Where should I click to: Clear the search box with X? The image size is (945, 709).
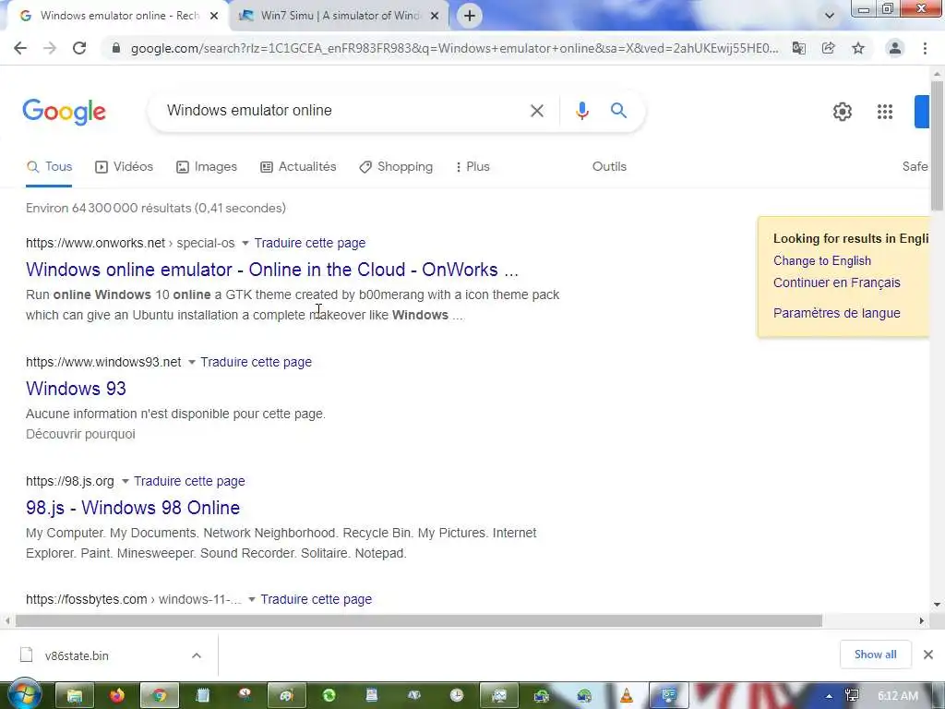[537, 111]
